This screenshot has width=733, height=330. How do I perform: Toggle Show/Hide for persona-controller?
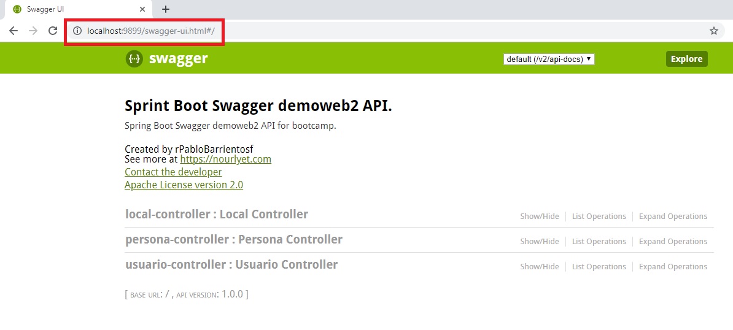pyautogui.click(x=540, y=242)
